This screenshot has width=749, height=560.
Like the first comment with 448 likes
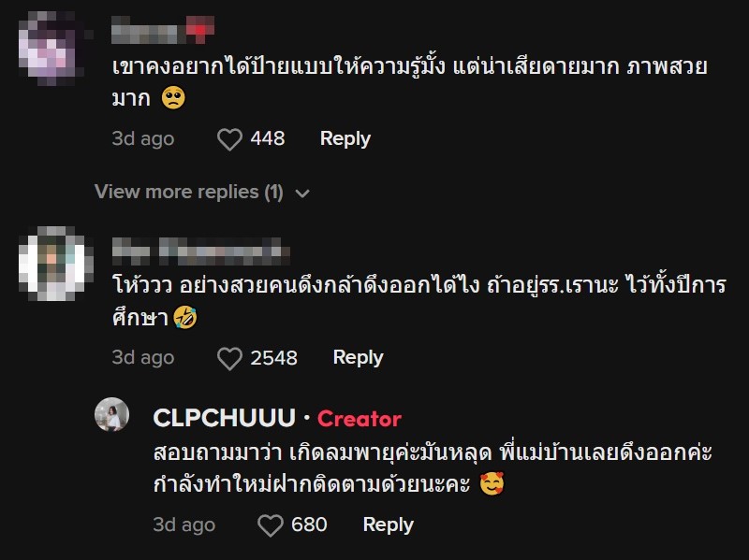[x=228, y=137]
